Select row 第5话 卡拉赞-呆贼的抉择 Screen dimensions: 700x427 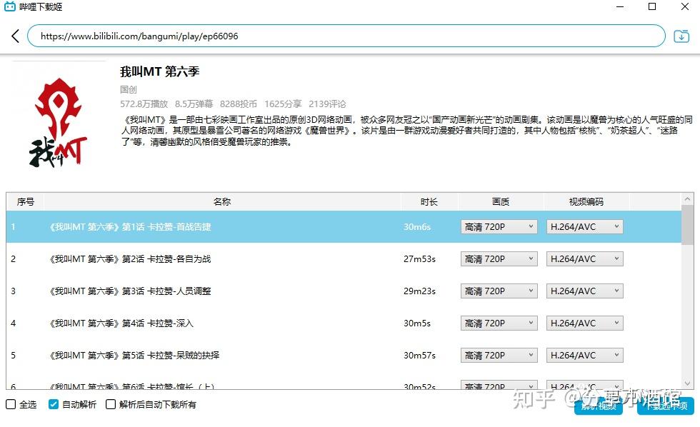344,355
